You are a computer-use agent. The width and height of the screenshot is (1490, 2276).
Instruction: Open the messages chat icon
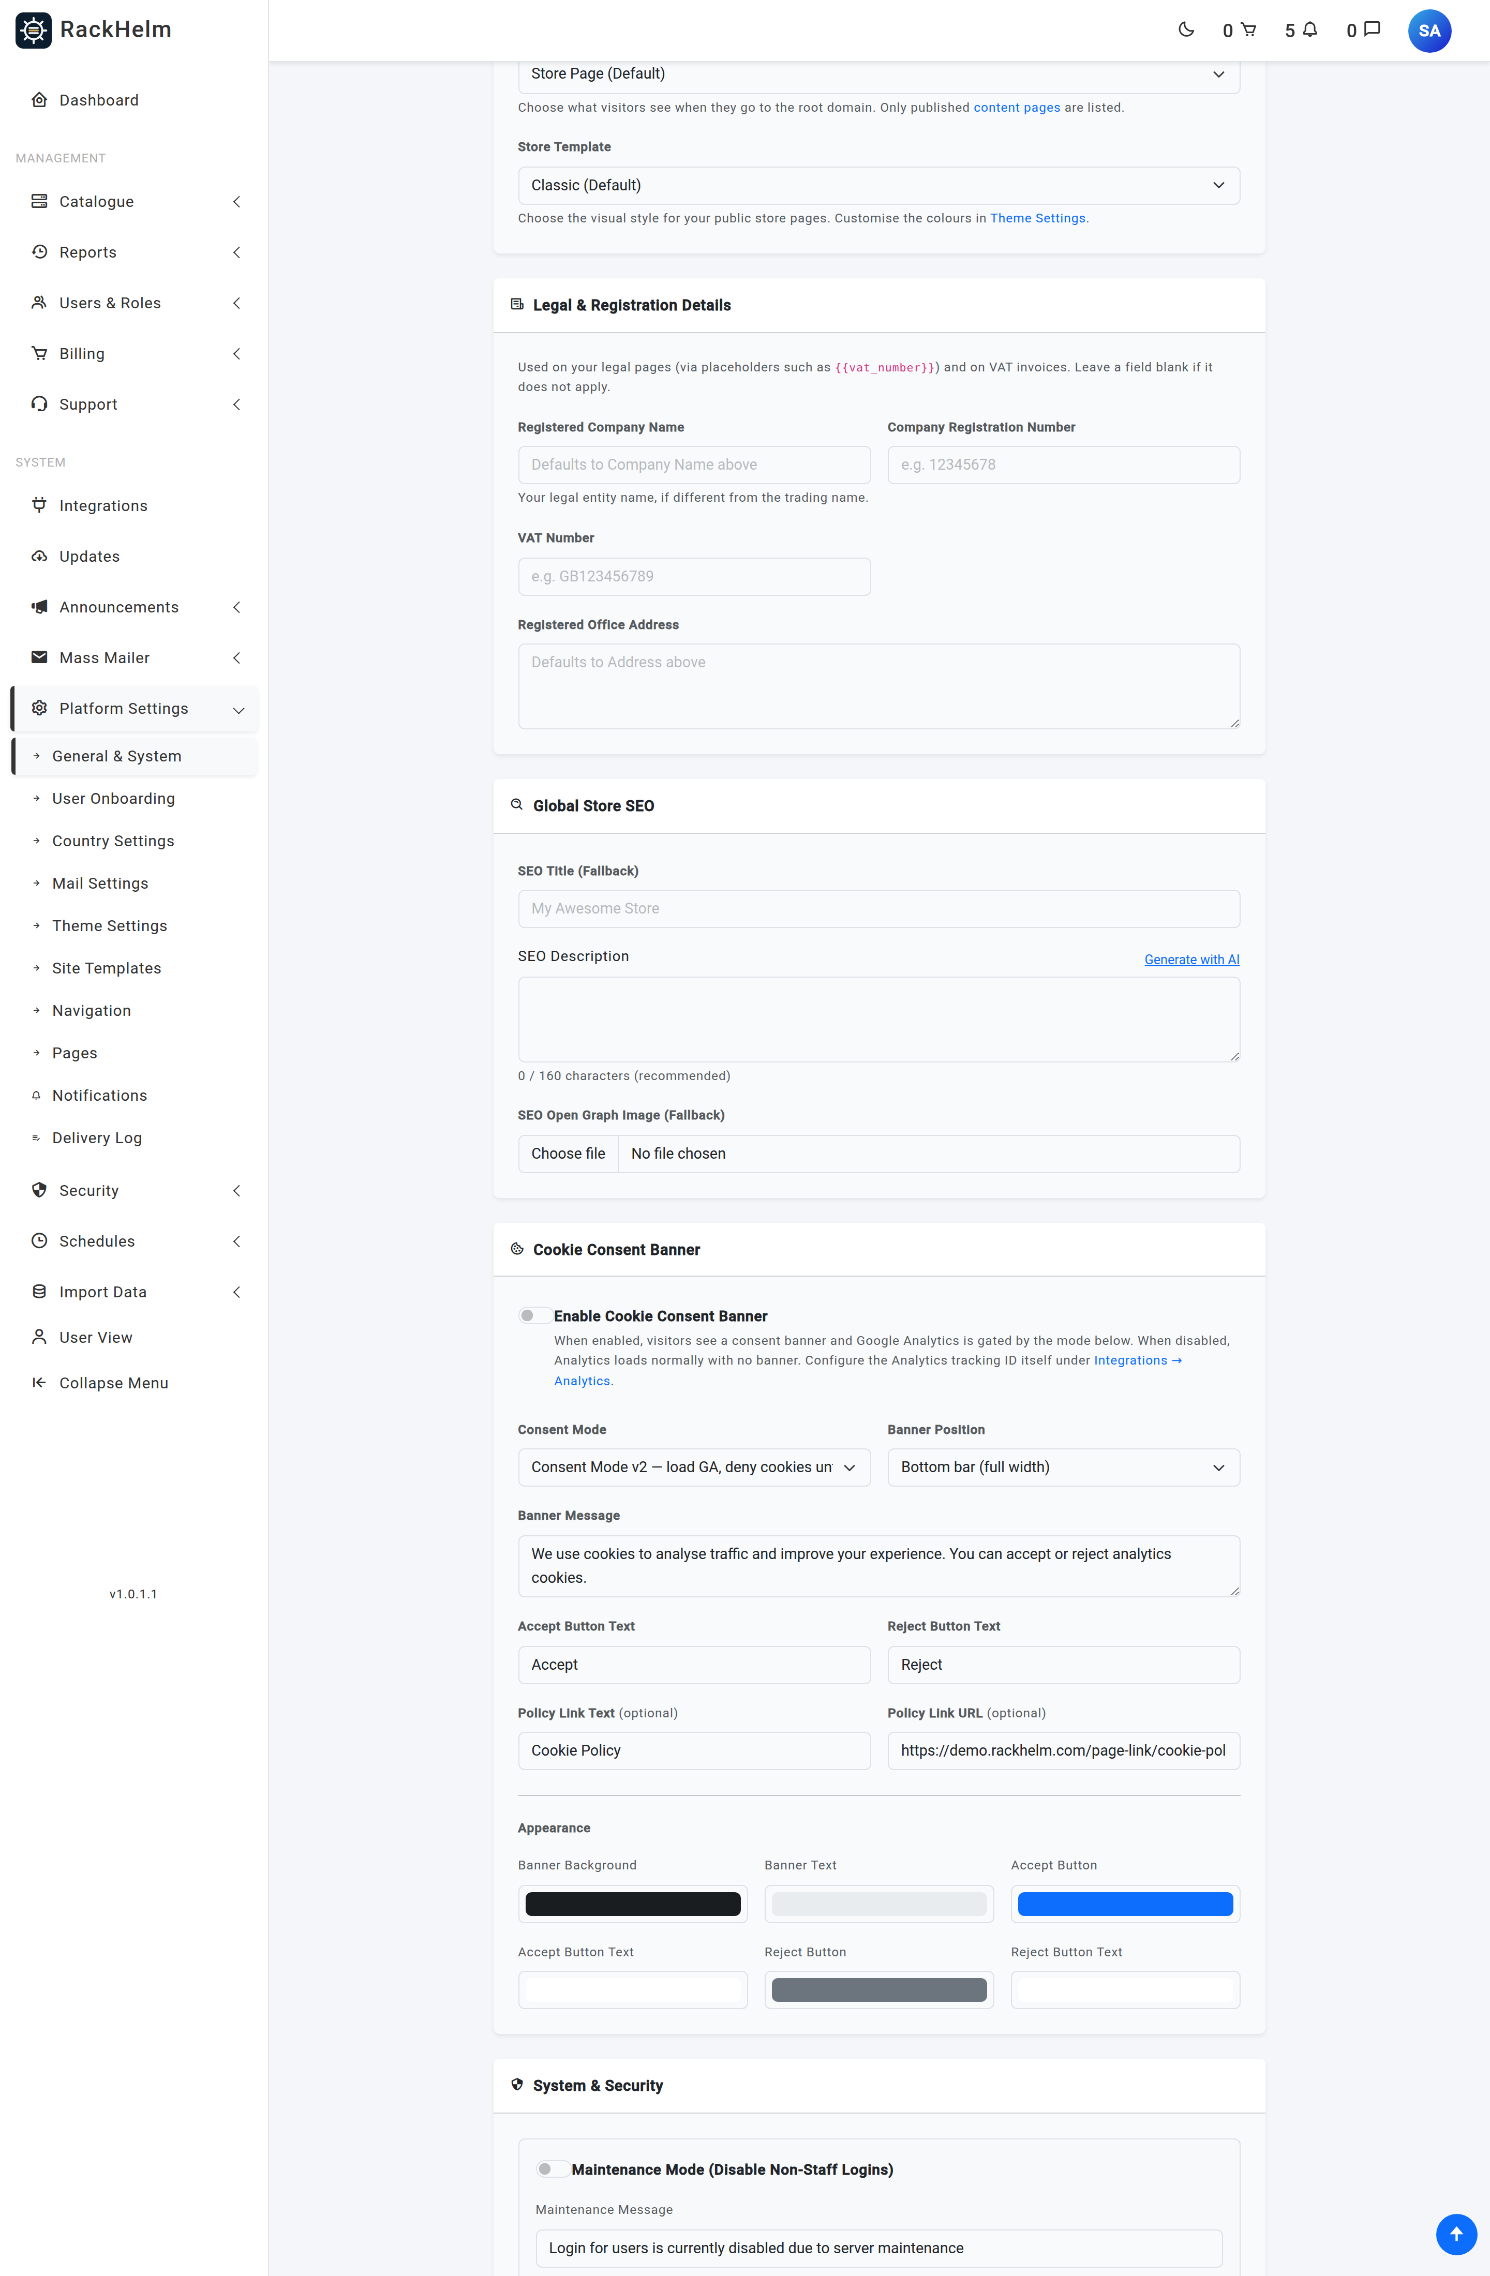pyautogui.click(x=1372, y=29)
